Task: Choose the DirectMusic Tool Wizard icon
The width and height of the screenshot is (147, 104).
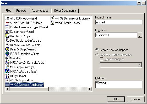Action: coord(7,45)
